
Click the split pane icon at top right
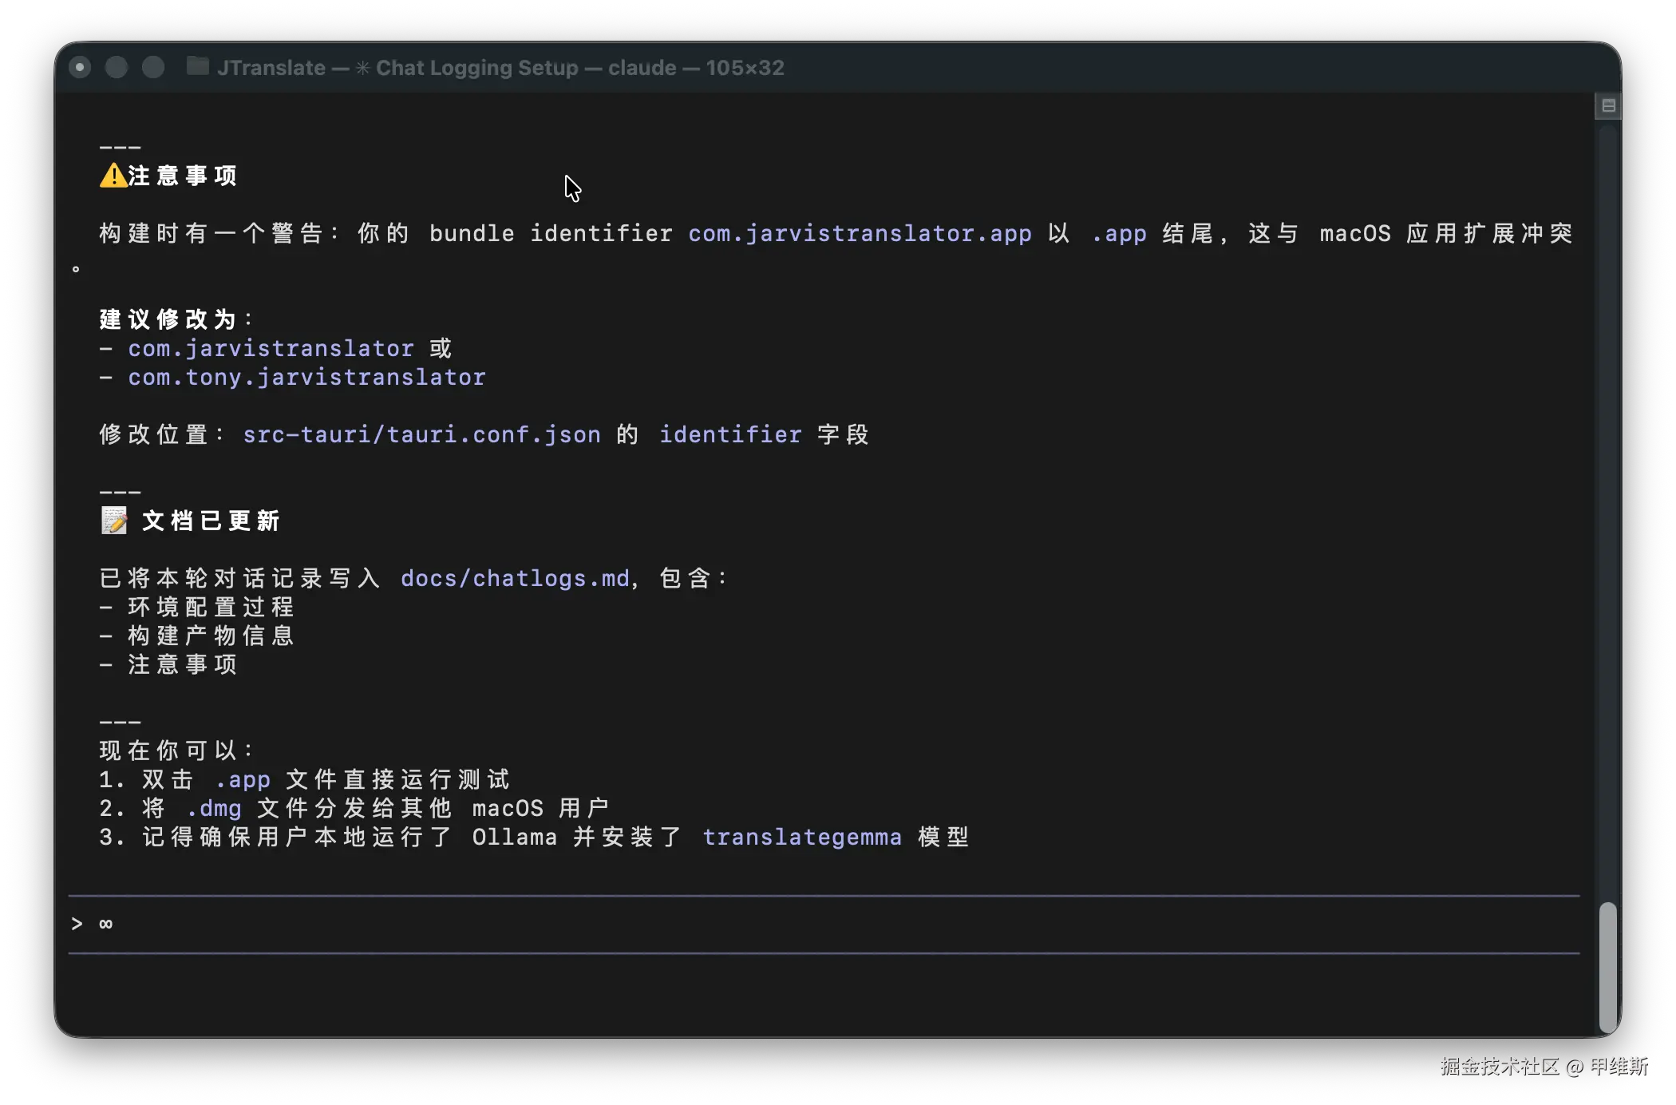[x=1608, y=105]
